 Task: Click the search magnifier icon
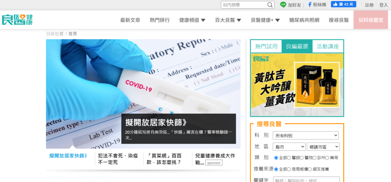(270, 5)
